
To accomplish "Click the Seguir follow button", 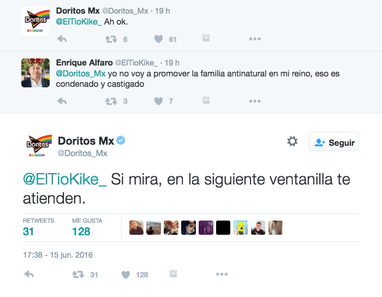I will [333, 142].
